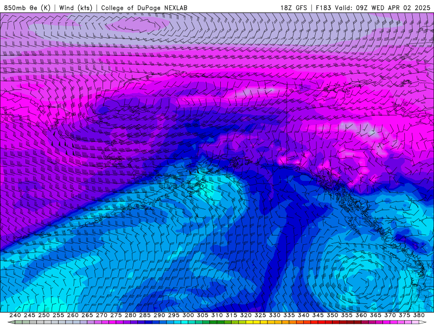Click the 350 value on the color scale
434x325 pixels.
(332, 315)
